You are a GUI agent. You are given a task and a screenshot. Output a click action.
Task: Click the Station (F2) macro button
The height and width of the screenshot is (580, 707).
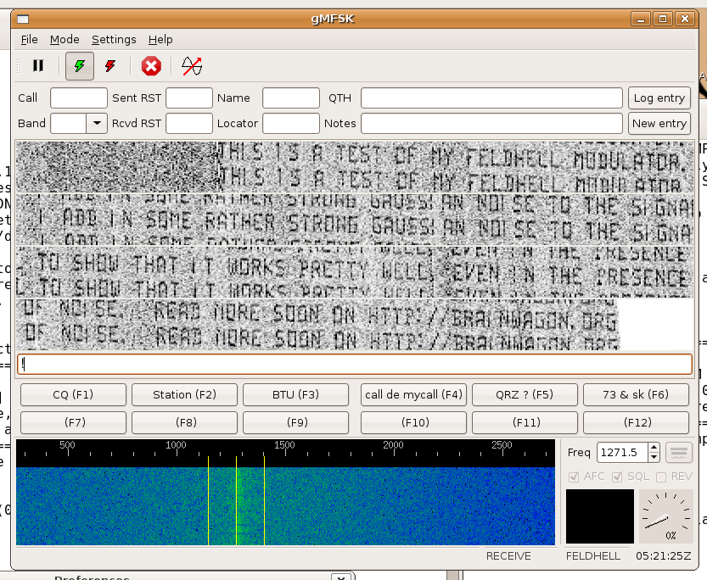point(184,395)
